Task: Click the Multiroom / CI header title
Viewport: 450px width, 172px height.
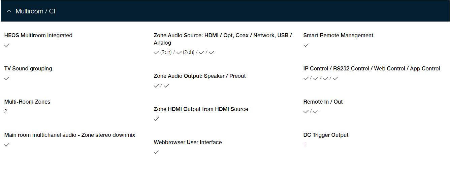Action: coord(35,11)
